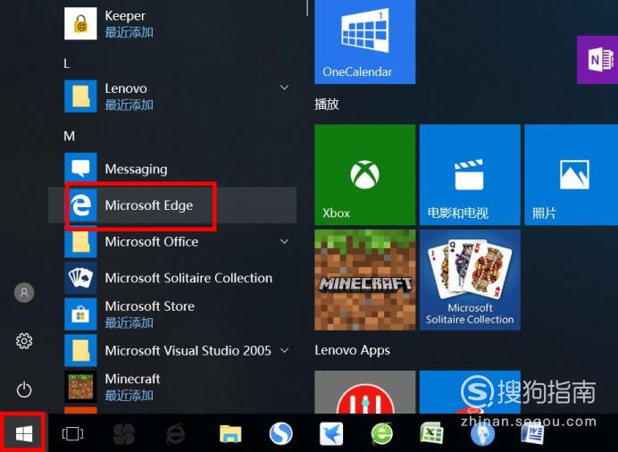The width and height of the screenshot is (618, 452).
Task: Open Word from the taskbar
Action: 532,433
